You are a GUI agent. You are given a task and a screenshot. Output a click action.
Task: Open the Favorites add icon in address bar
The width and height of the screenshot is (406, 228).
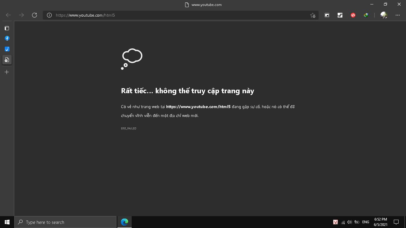(x=313, y=15)
